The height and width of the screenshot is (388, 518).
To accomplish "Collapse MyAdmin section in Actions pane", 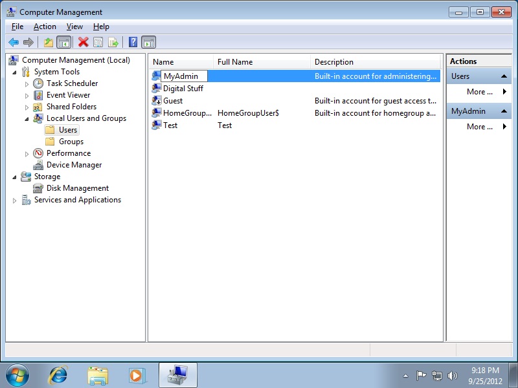I will click(x=504, y=111).
